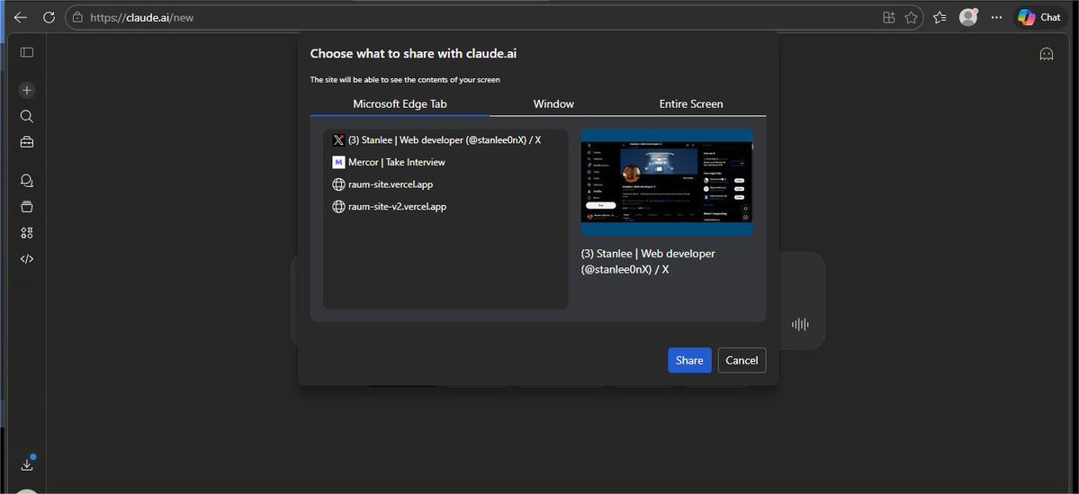
Task: Open the Edge settings and more menu
Action: [996, 17]
